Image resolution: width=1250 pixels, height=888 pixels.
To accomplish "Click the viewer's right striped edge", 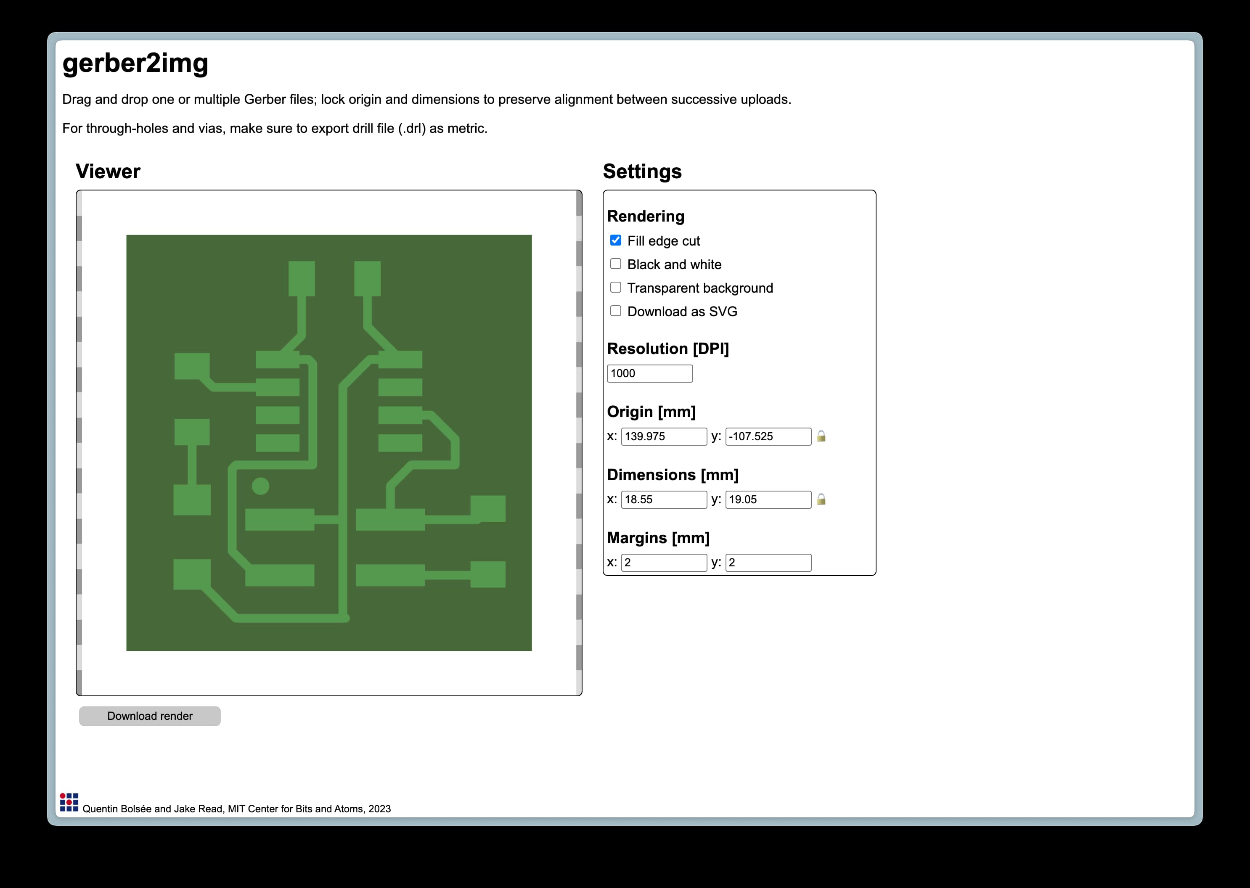I will [579, 443].
